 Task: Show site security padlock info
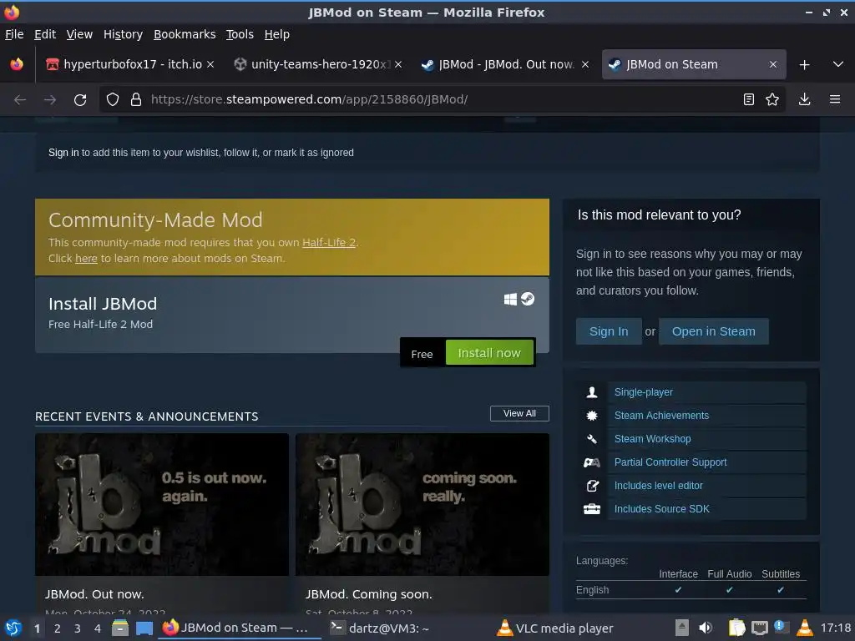(136, 99)
